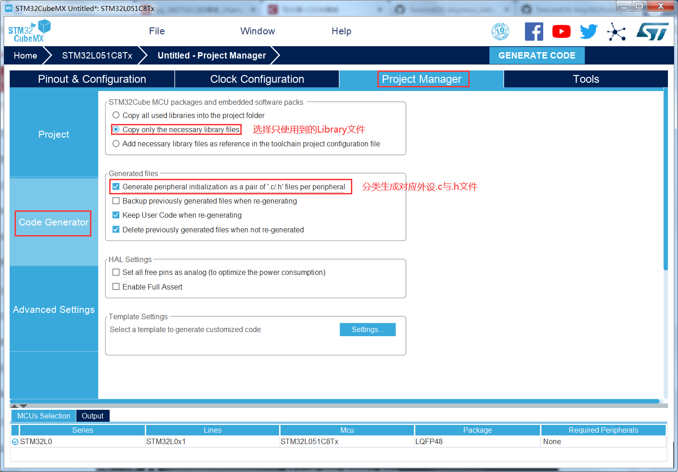
Task: Go to Home breadcrumb
Action: coord(25,55)
